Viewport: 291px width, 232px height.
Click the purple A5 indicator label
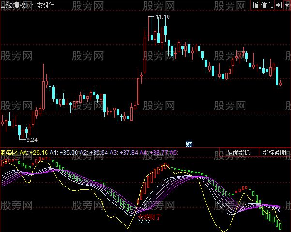pos(174,153)
